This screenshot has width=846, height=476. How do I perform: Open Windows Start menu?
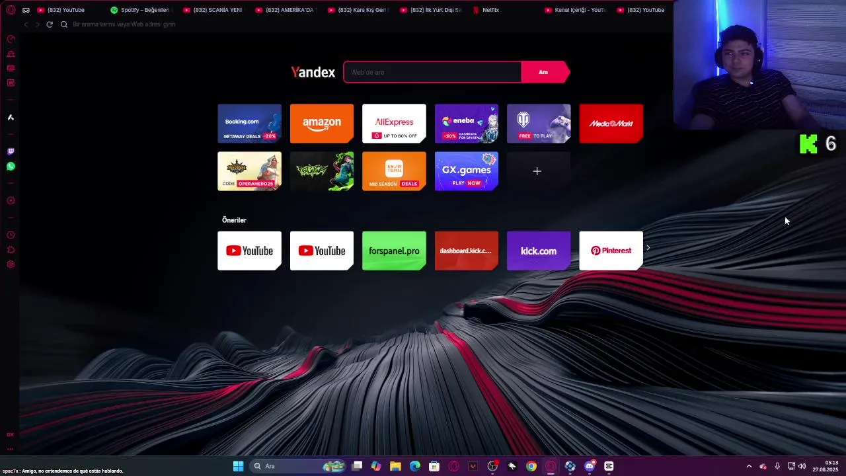[x=238, y=466]
